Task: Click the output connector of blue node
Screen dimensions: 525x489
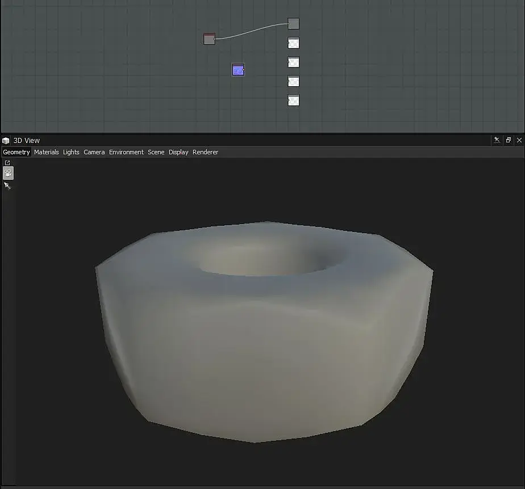Action: tap(243, 70)
